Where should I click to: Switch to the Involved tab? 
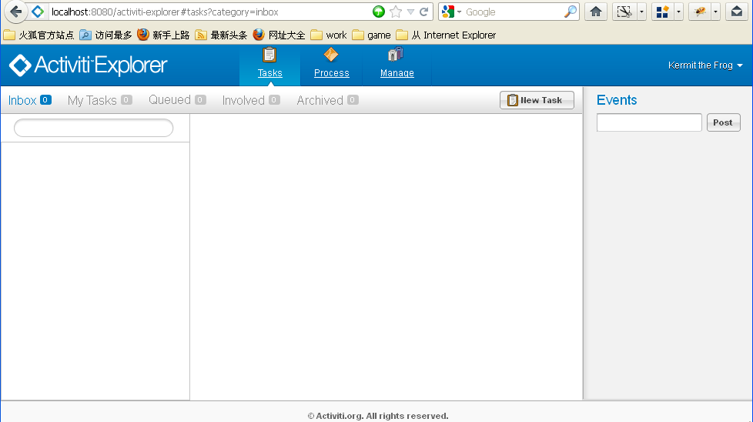tap(251, 100)
